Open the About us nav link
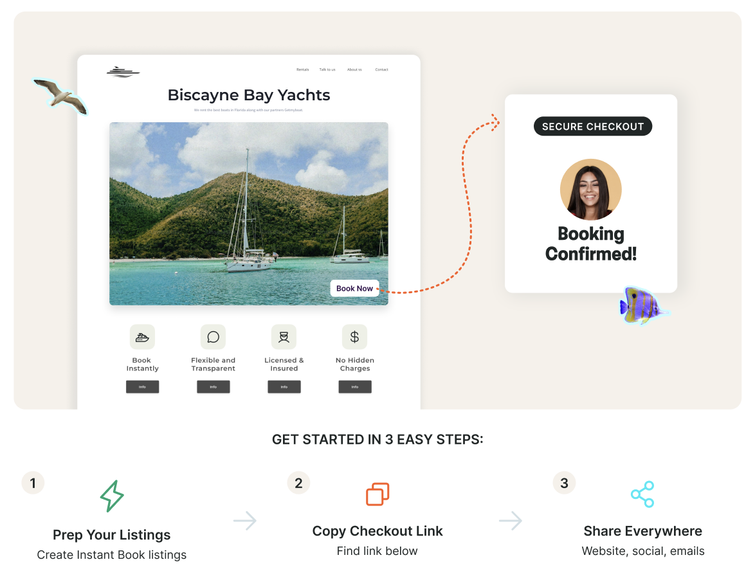This screenshot has height=571, width=755. (354, 70)
